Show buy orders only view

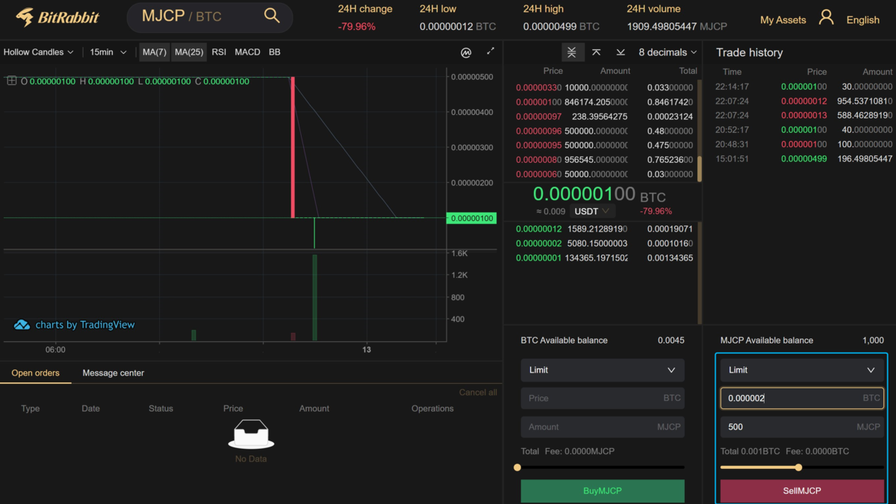[x=620, y=52]
